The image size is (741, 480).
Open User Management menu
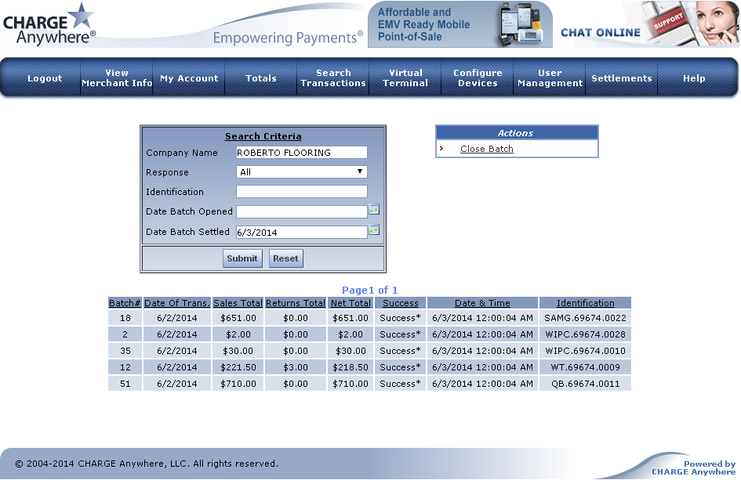point(550,78)
